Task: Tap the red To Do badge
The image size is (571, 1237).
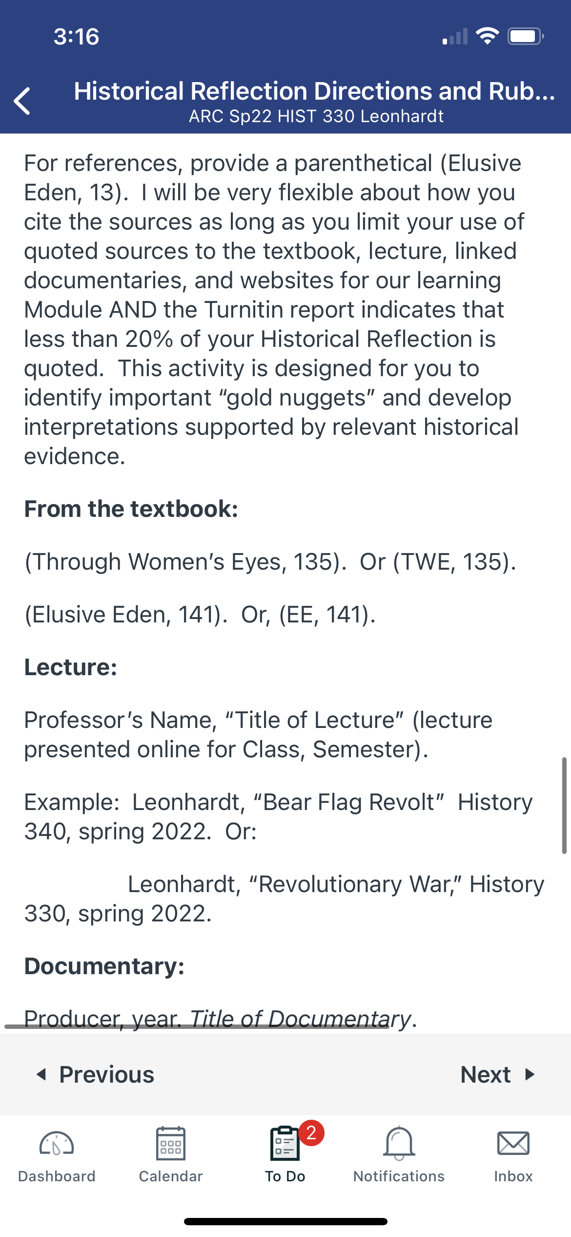Action: coord(311,1133)
